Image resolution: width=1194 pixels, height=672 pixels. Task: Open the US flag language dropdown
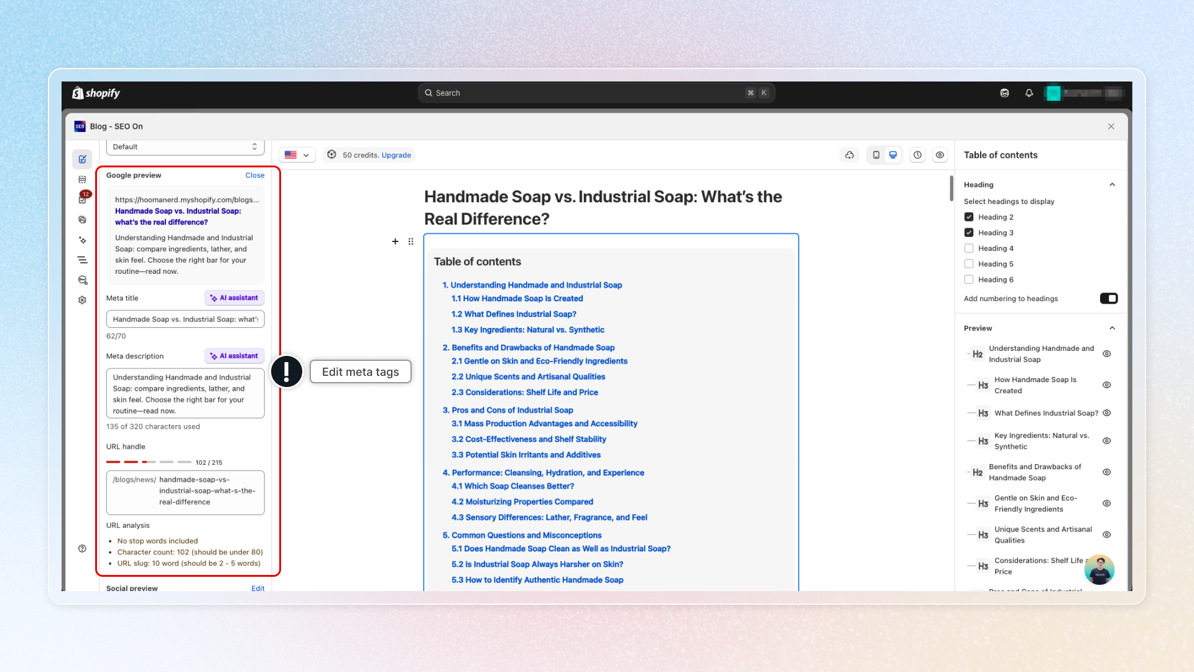(x=297, y=155)
